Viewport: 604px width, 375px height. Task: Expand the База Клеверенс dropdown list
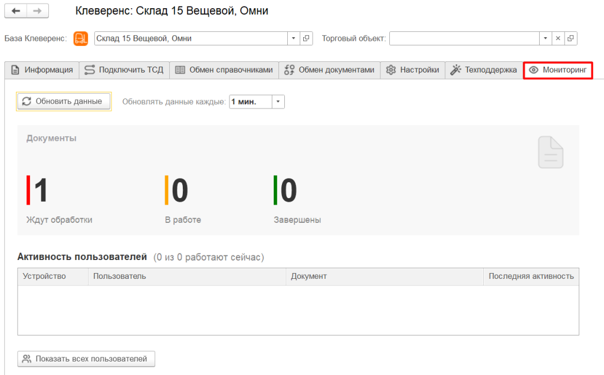pyautogui.click(x=294, y=38)
